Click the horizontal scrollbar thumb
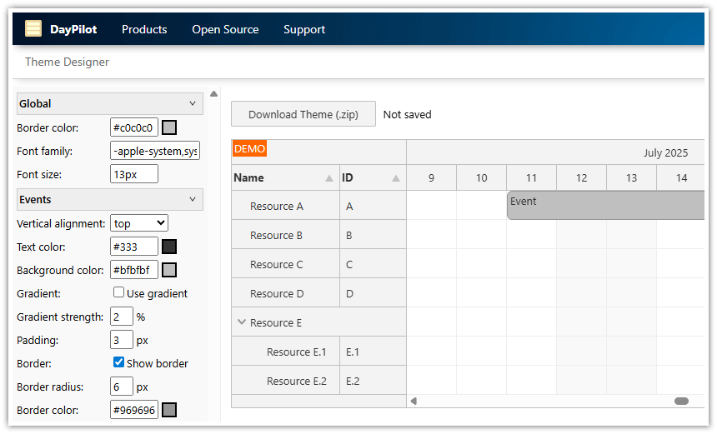Screen dimensions: 717x434 coord(681,402)
